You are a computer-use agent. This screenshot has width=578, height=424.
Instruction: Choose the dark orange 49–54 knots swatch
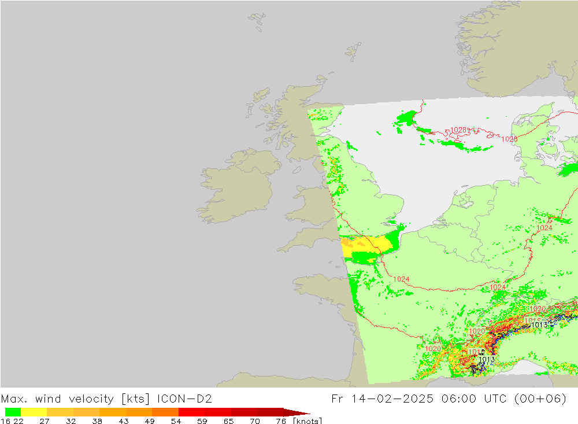click(x=165, y=412)
